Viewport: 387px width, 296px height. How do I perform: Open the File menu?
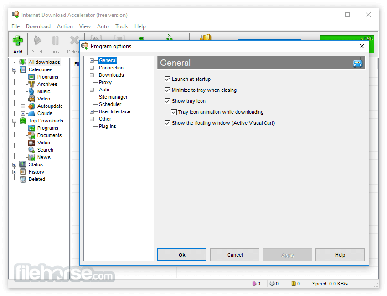click(15, 26)
